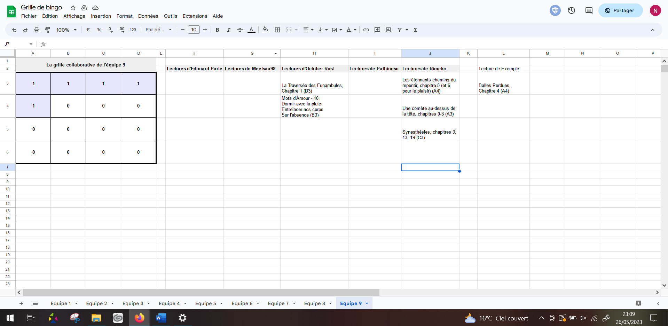The height and width of the screenshot is (326, 668).
Task: Open the Édition menu
Action: click(x=50, y=16)
